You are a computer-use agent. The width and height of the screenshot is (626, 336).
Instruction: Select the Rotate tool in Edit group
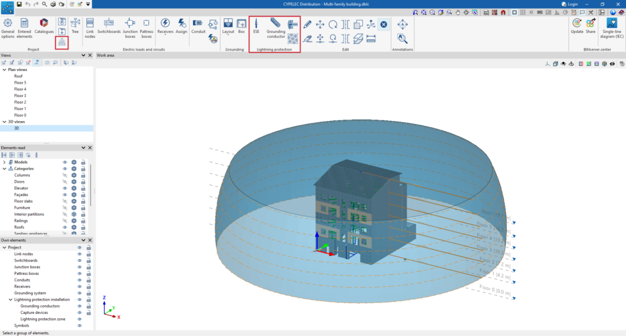[x=333, y=24]
